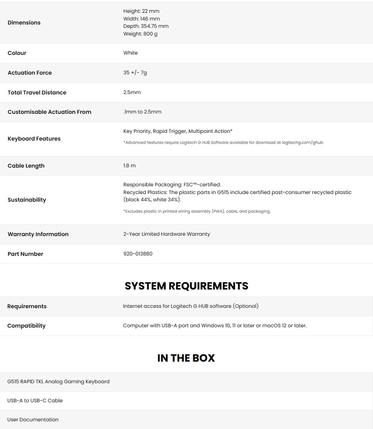Click the Dimensions row label
This screenshot has width=373, height=429.
(x=24, y=23)
